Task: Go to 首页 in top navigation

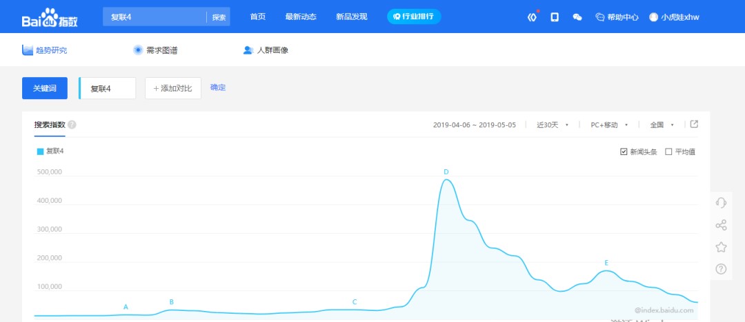Action: 257,17
